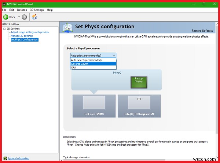
Task: Click the vertical scrollbar up arrow
Action: pos(217,24)
